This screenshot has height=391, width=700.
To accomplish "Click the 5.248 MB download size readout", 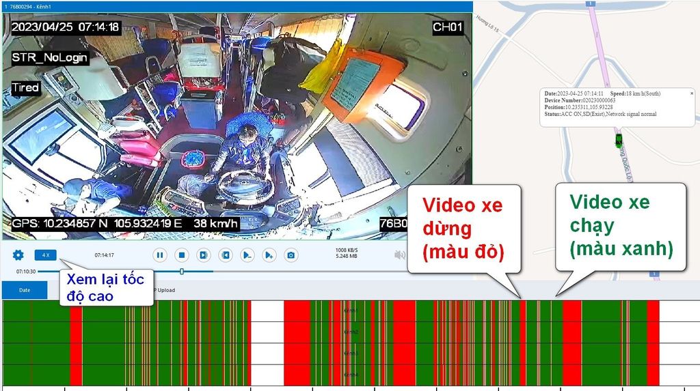I will (x=347, y=256).
